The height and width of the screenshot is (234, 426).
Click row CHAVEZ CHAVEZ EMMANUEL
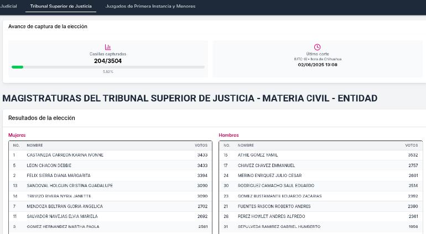tap(266, 165)
